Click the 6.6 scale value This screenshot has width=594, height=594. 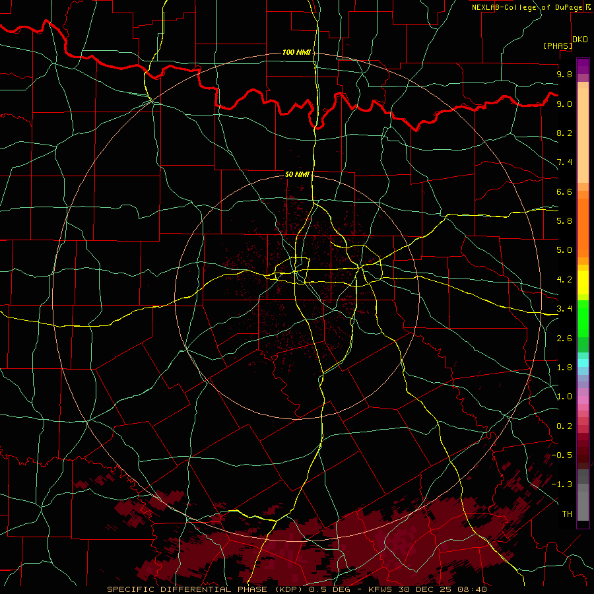[x=564, y=191]
